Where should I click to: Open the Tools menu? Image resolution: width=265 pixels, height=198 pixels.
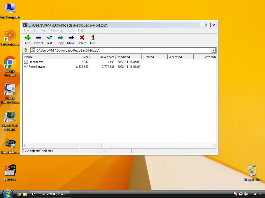[x=71, y=30]
